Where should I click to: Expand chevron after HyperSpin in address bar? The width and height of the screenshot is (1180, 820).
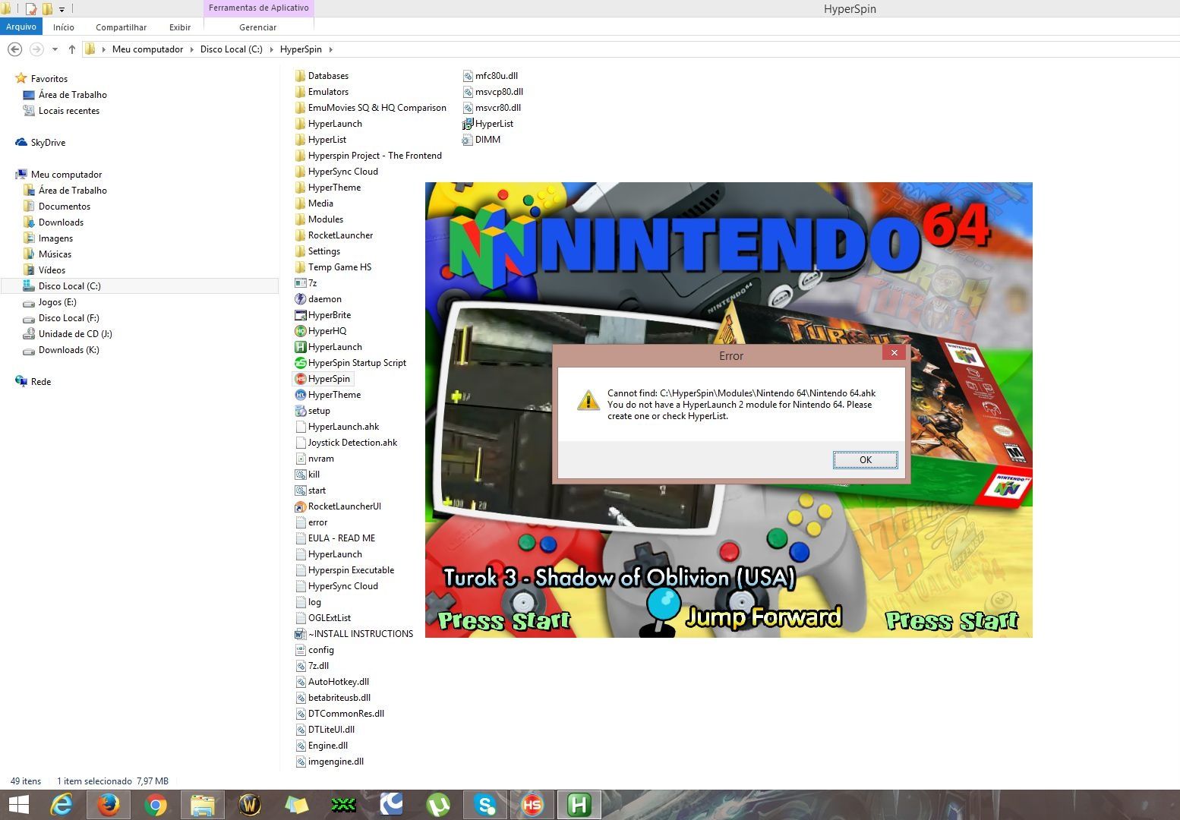click(330, 49)
